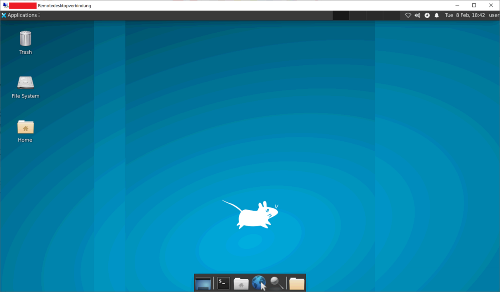This screenshot has height=292, width=500.
Task: Select the active dark first workspace
Action: coord(341,15)
